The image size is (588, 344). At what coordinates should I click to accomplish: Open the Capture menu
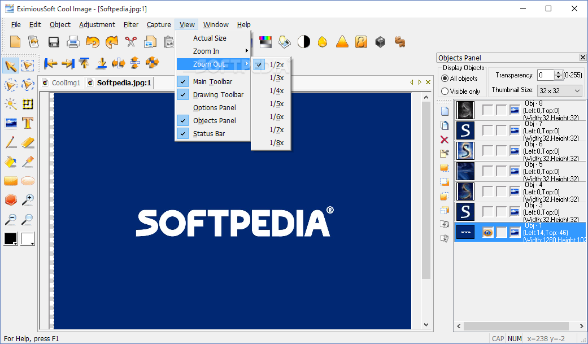(x=159, y=25)
